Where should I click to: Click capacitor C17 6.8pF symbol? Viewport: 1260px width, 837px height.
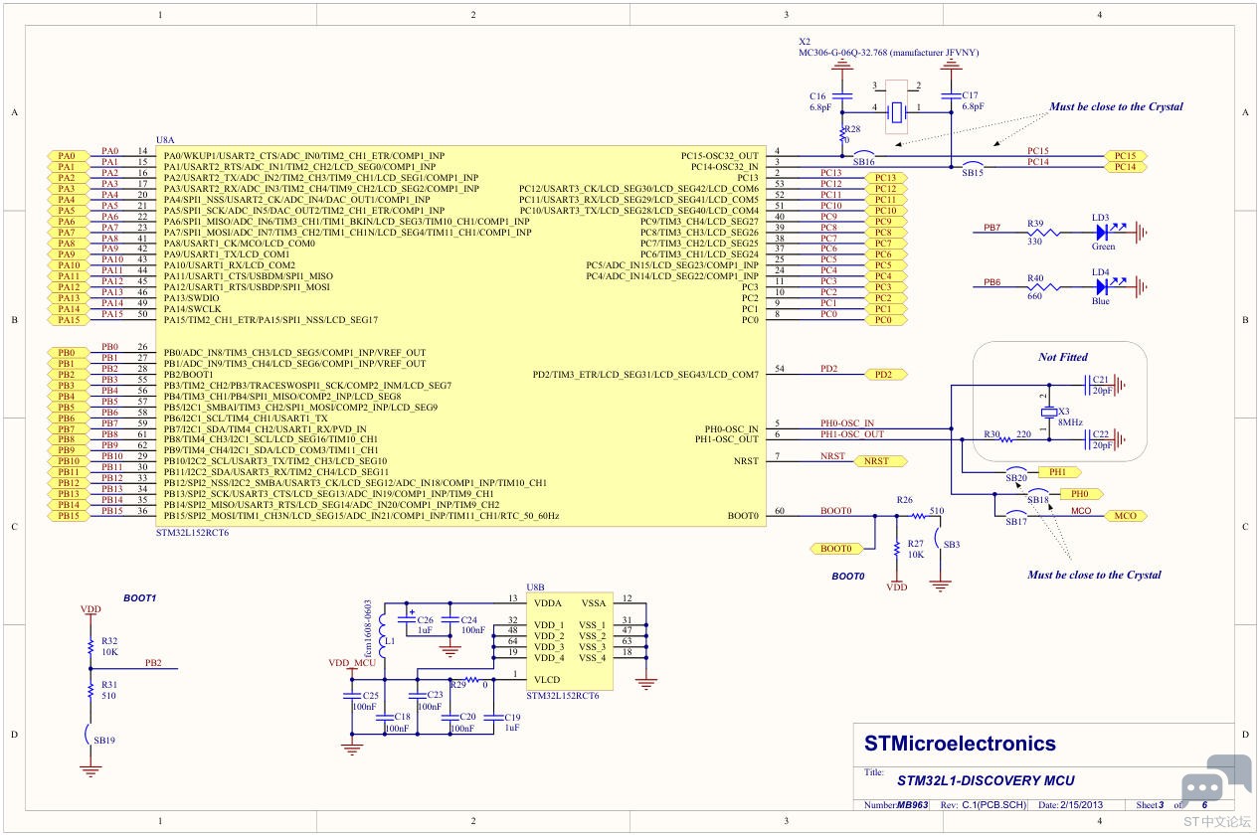point(951,96)
